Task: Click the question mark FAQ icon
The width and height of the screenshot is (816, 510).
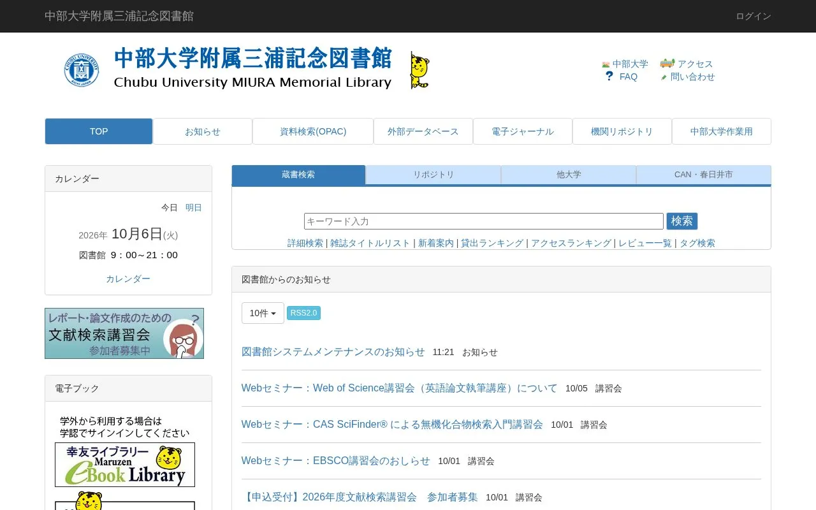Action: (609, 76)
